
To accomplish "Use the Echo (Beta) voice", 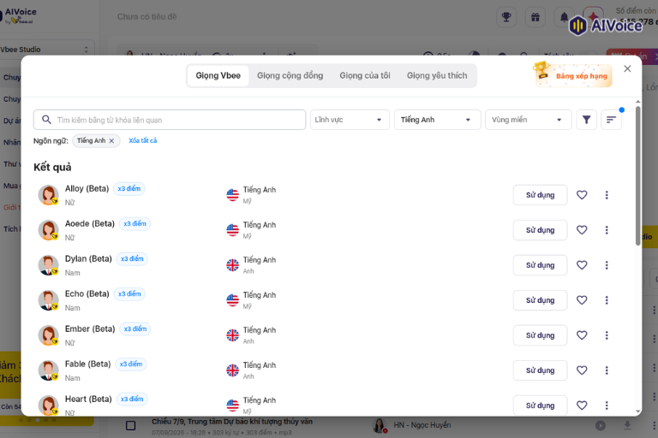I will [x=540, y=300].
